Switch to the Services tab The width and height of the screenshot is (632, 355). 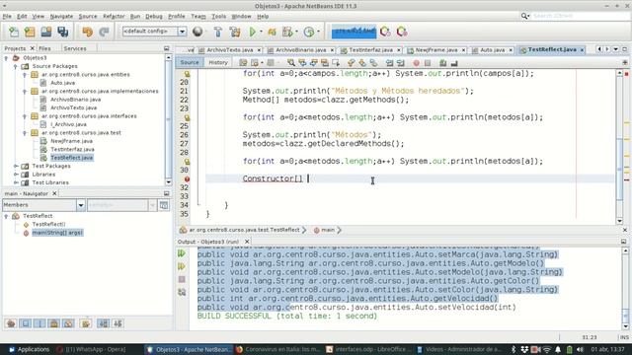75,48
